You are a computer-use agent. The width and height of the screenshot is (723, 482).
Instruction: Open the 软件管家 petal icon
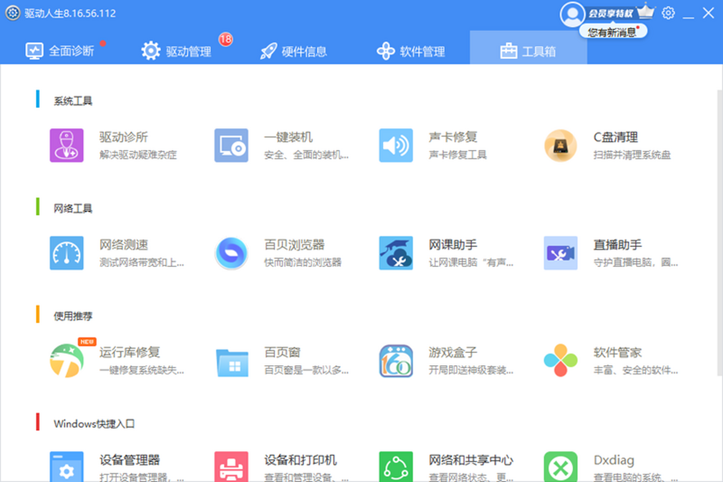(x=560, y=360)
